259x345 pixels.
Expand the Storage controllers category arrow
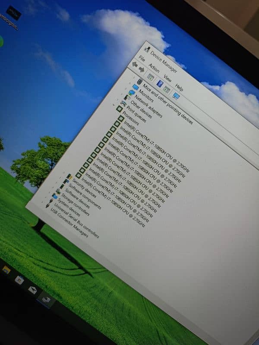pyautogui.click(x=53, y=187)
